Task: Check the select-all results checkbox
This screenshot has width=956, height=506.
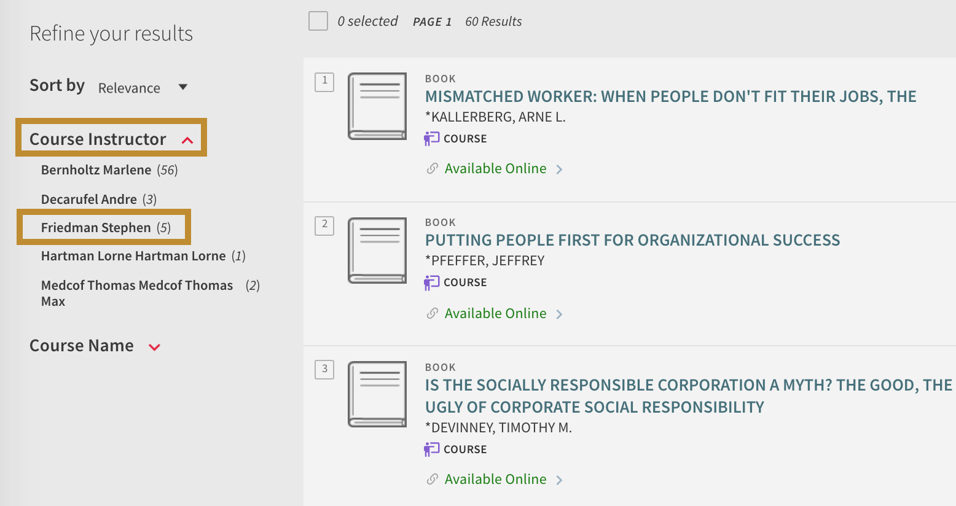Action: point(318,21)
